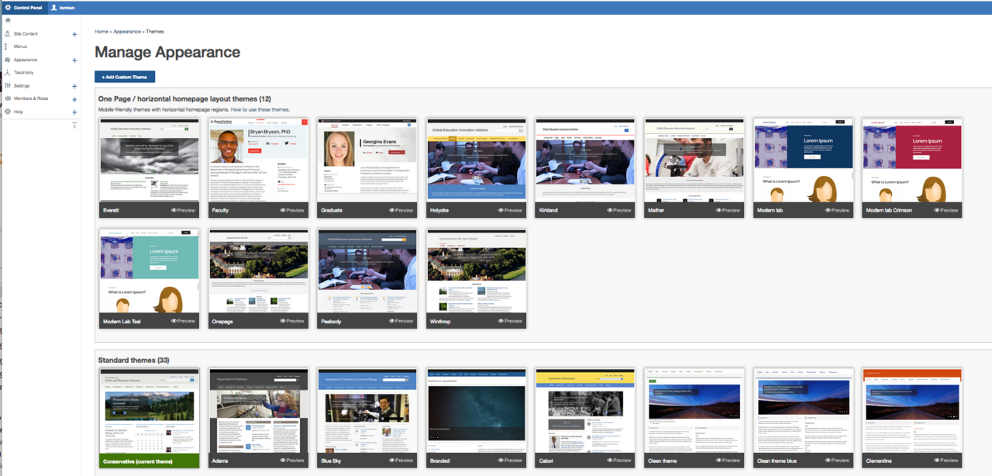Click the home icon in sidebar
Image resolution: width=992 pixels, height=476 pixels.
[8, 20]
